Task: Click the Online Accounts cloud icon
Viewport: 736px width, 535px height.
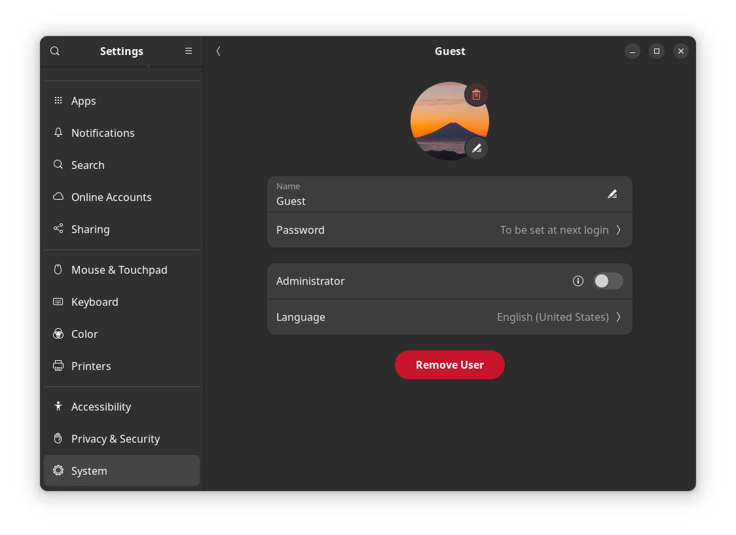Action: [x=58, y=196]
